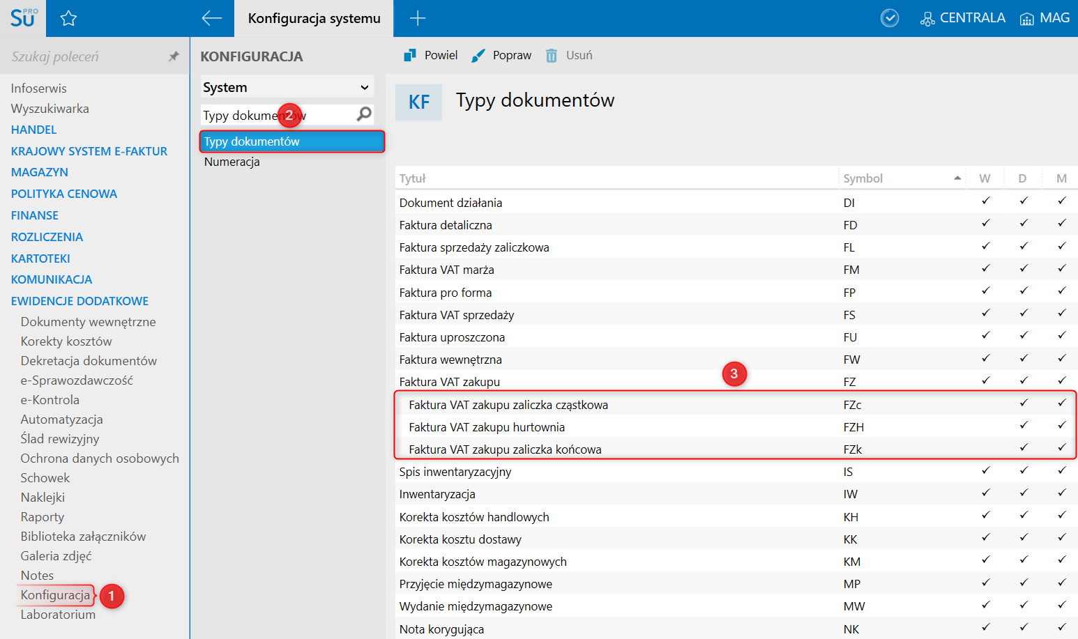This screenshot has height=639, width=1078.
Task: Open Raporty module
Action: click(43, 517)
